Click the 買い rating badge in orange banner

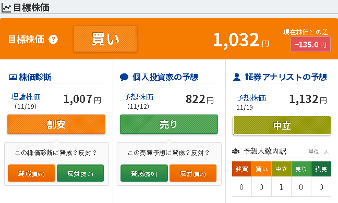point(105,39)
